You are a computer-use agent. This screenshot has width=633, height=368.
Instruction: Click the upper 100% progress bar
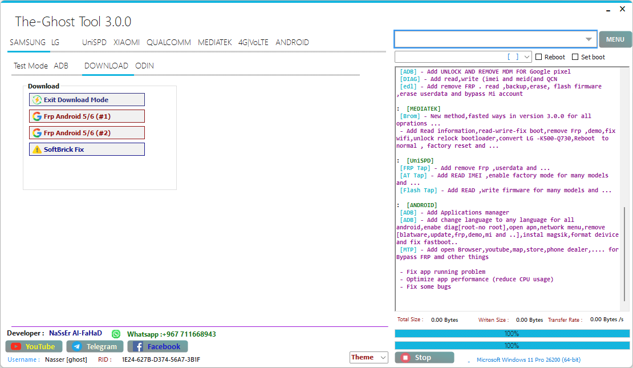click(512, 334)
